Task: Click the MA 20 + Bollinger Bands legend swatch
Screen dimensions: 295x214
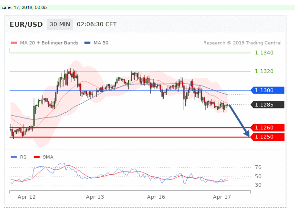Action: [14, 43]
